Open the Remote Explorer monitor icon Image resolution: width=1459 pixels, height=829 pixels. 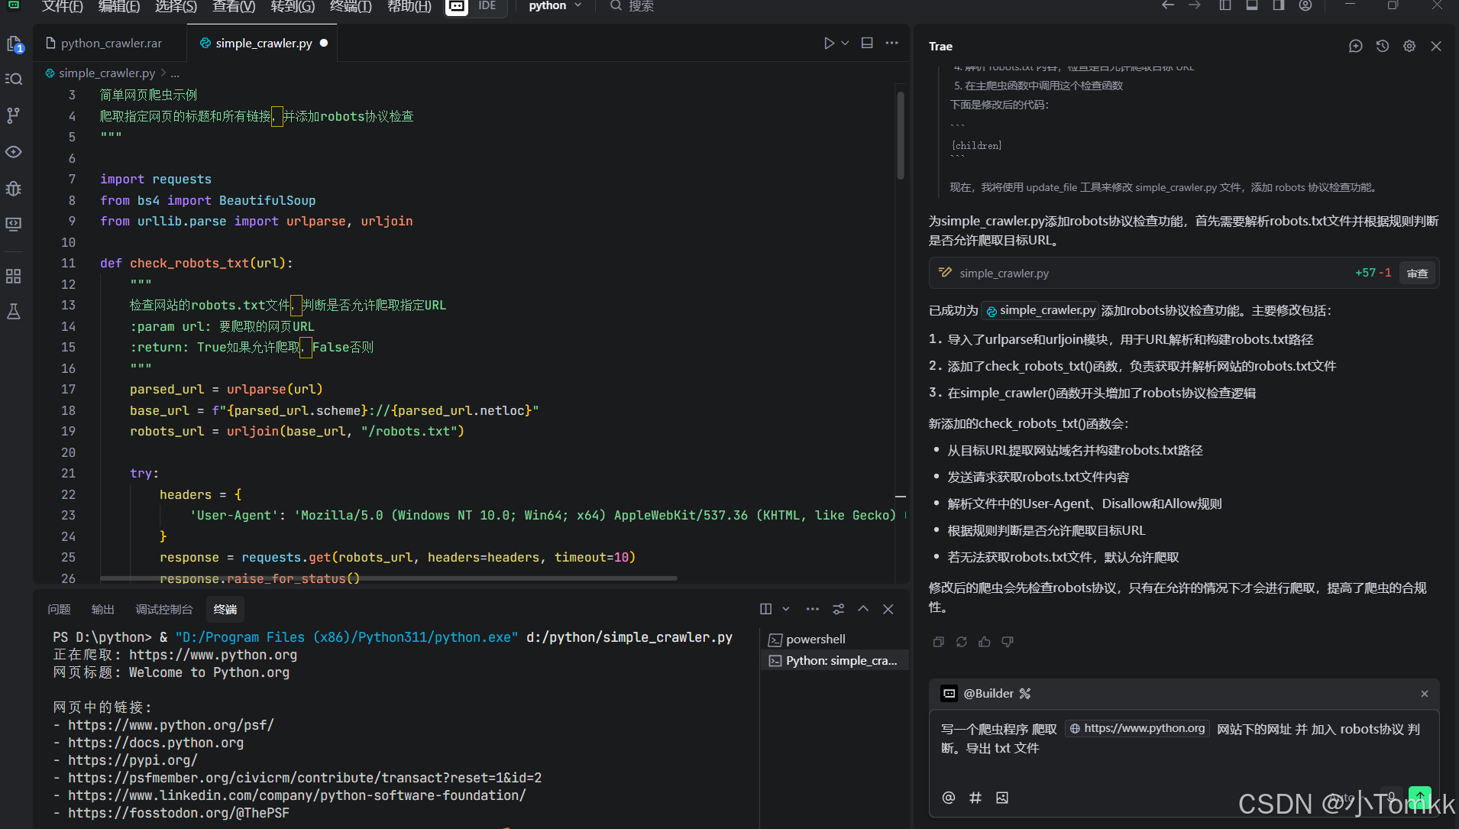click(x=14, y=224)
